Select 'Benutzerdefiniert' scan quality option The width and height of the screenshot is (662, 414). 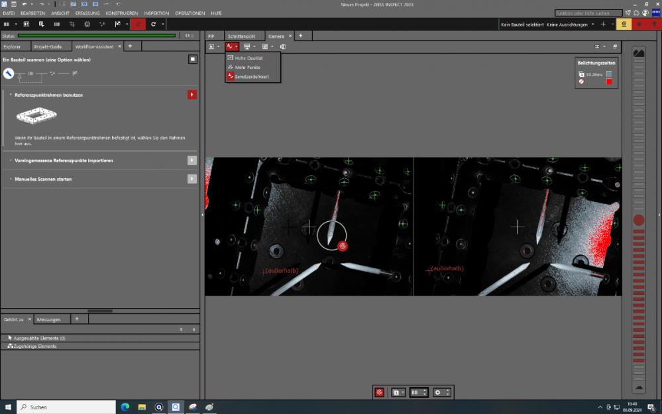[x=252, y=77]
